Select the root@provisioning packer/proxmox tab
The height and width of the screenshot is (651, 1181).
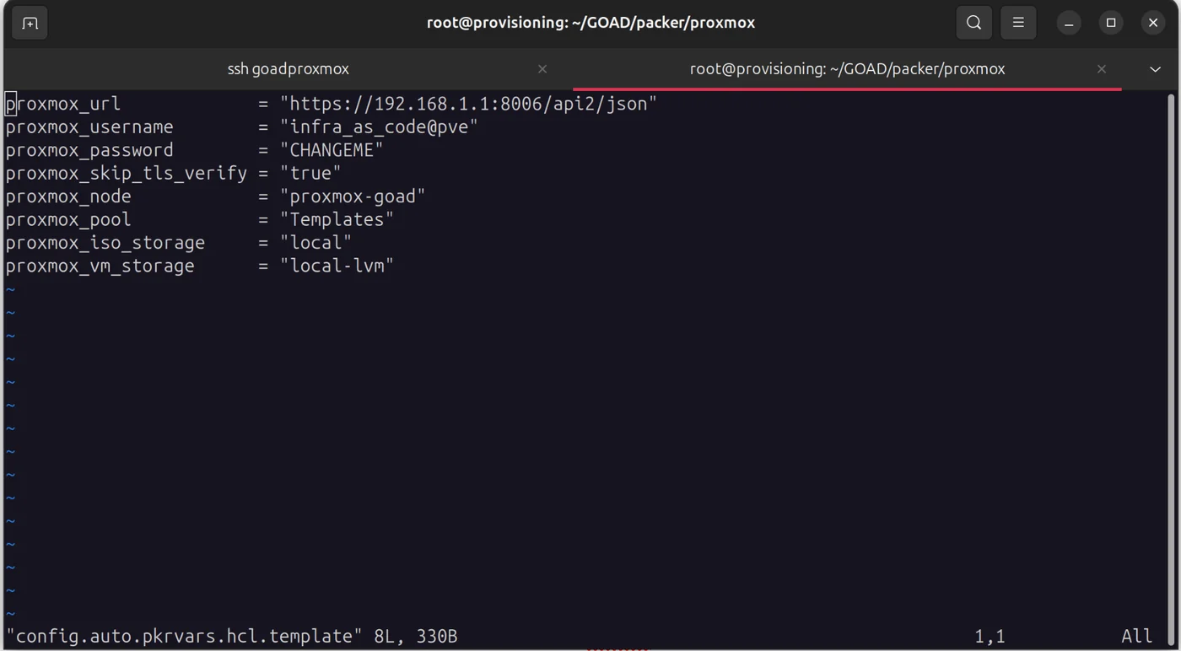[847, 69]
